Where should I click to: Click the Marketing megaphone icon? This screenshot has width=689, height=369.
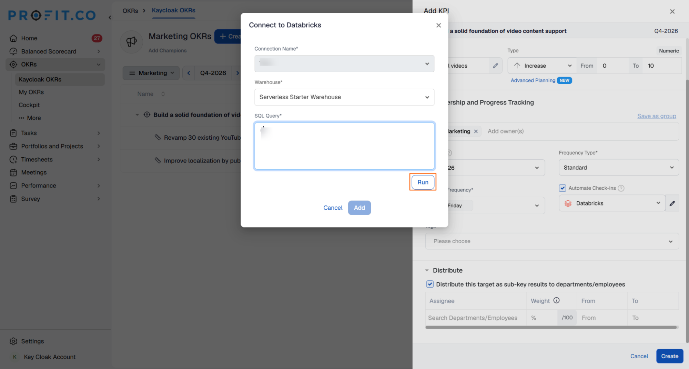click(x=131, y=42)
